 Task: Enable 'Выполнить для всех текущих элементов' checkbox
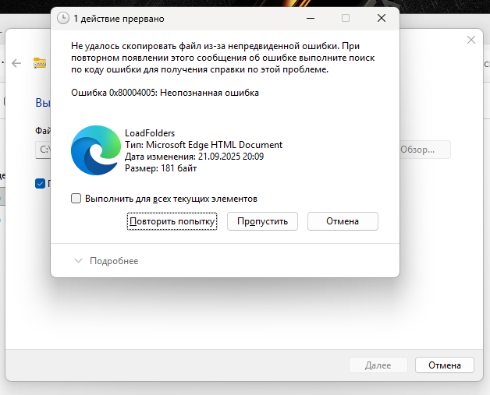76,199
